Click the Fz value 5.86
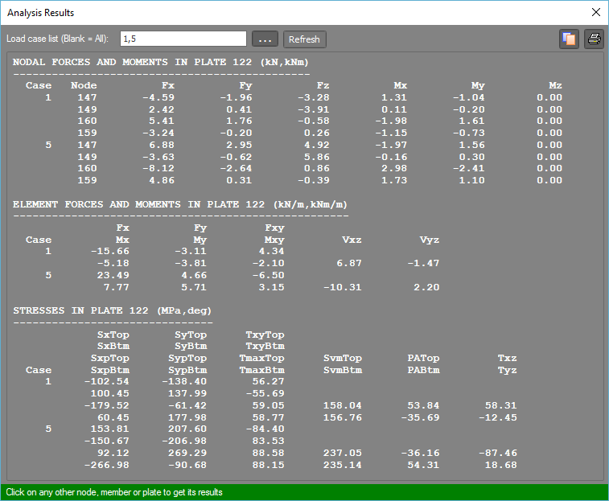This screenshot has width=609, height=501. click(316, 157)
